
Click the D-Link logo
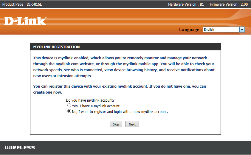tap(25, 21)
